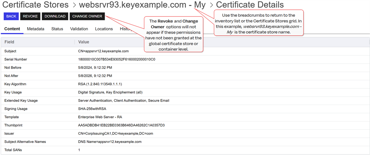The width and height of the screenshot is (370, 155).
Task: Click the Not After date value
Action: tap(95, 76)
